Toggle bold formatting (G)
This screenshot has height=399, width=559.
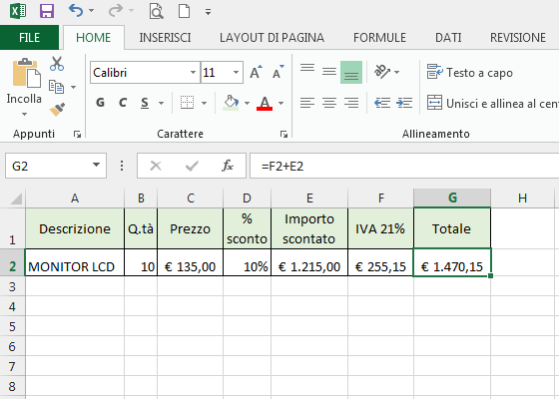coord(100,103)
